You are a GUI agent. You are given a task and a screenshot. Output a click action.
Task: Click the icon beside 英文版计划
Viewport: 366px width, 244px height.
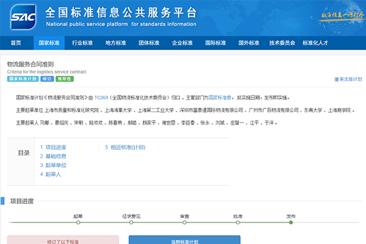(x=337, y=80)
